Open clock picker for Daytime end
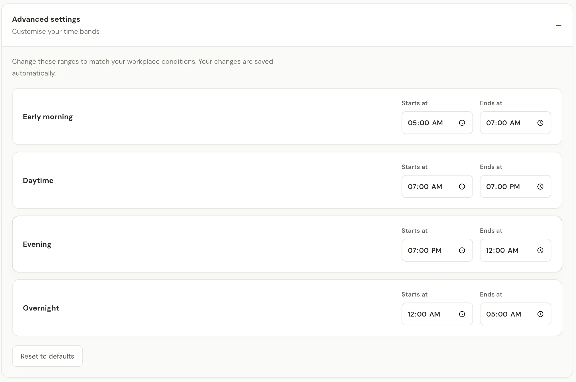This screenshot has width=576, height=382. tap(540, 187)
